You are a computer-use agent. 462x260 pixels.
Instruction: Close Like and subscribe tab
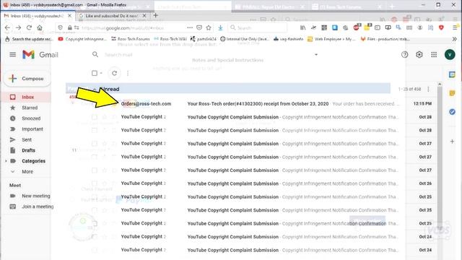pos(144,16)
